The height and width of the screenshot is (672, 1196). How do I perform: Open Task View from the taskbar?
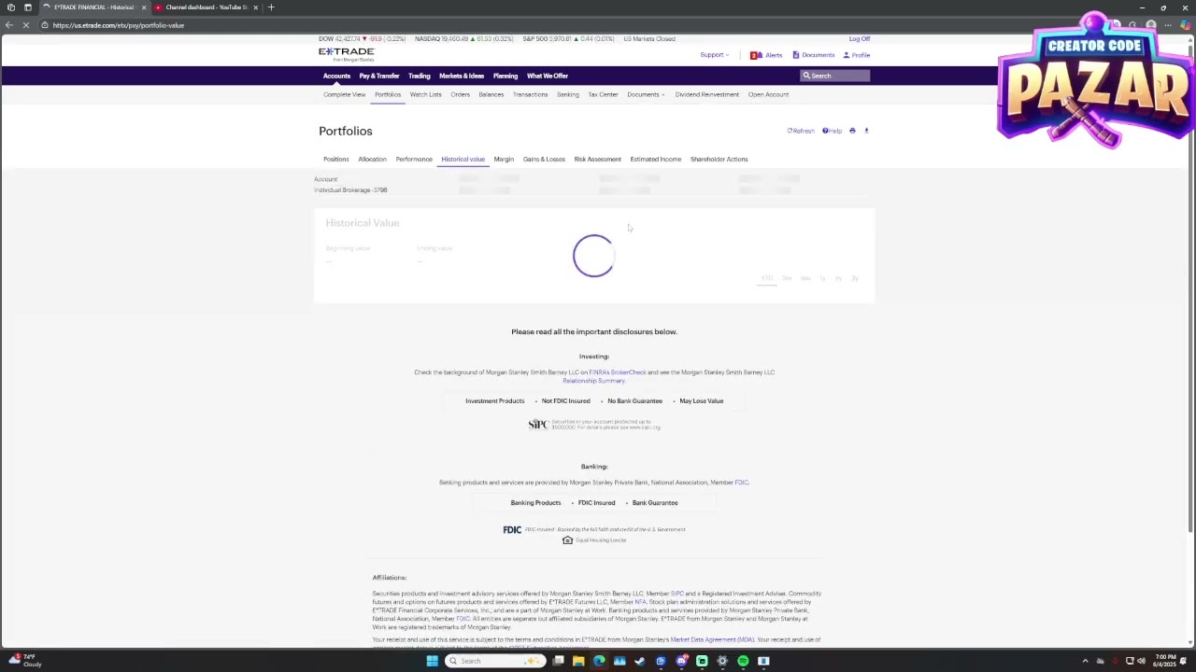click(x=558, y=661)
